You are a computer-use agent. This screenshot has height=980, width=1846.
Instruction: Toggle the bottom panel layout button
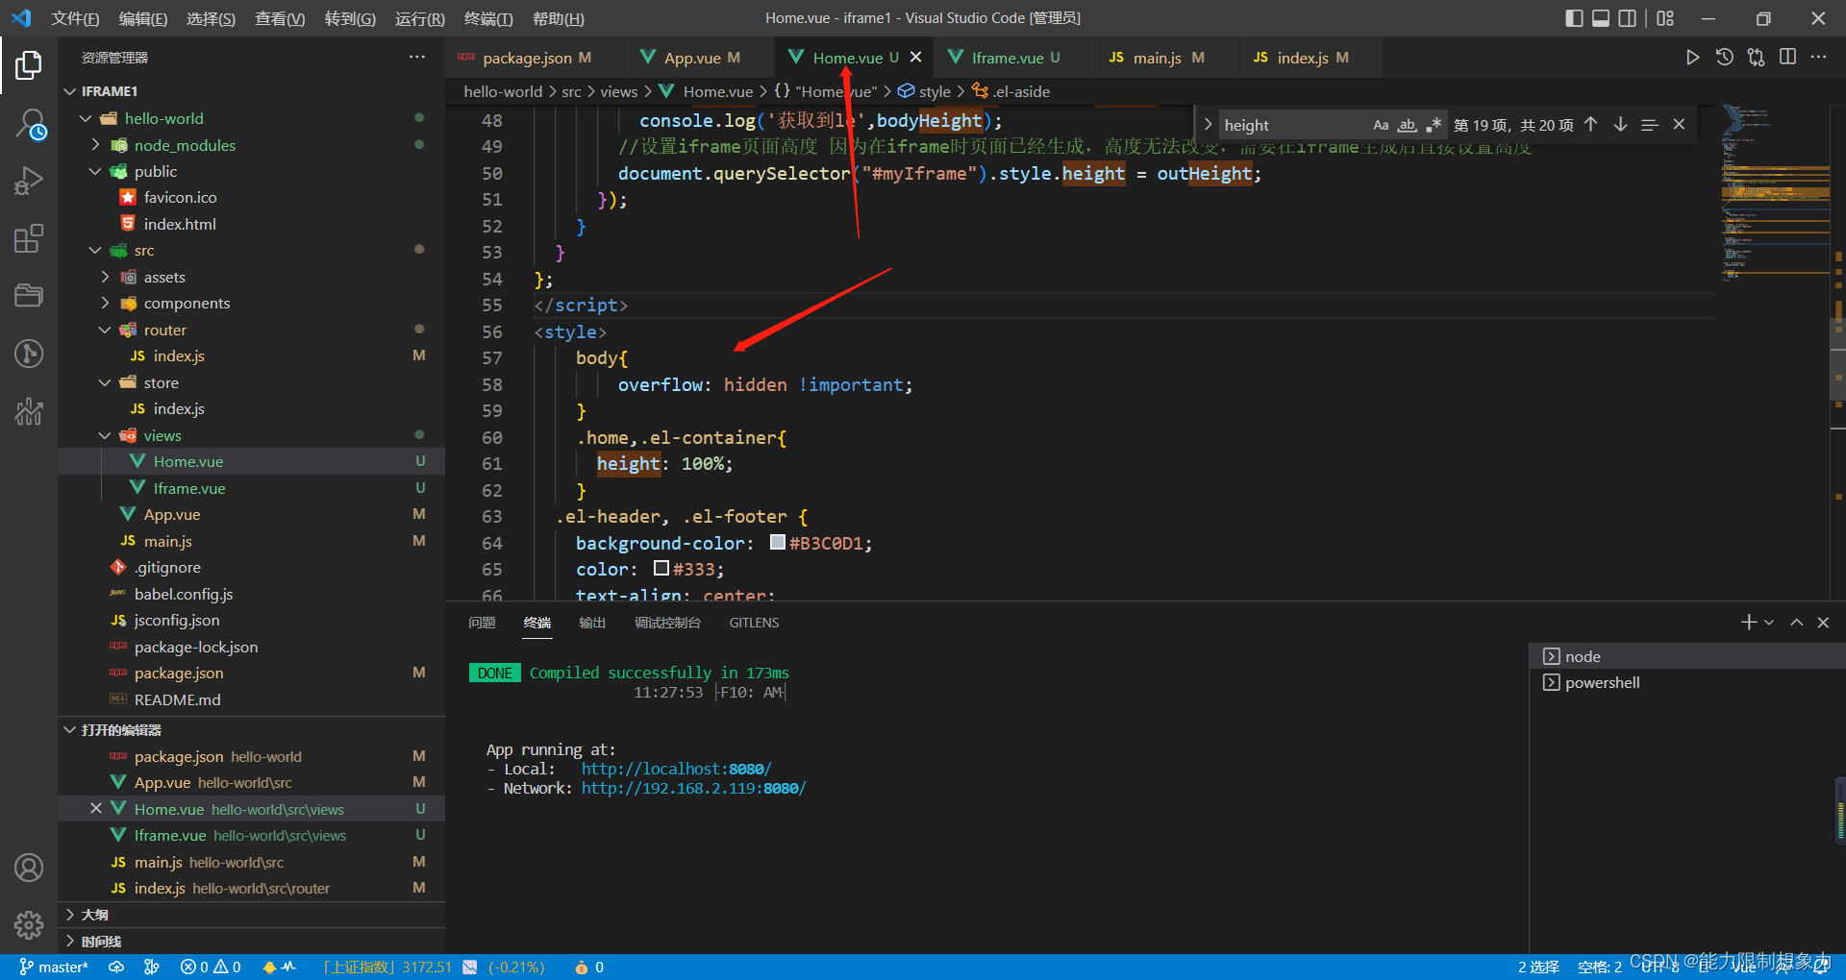(1601, 18)
